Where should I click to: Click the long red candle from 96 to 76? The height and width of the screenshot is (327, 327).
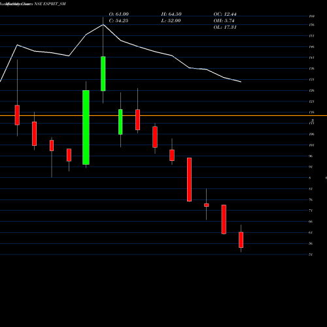click(189, 179)
